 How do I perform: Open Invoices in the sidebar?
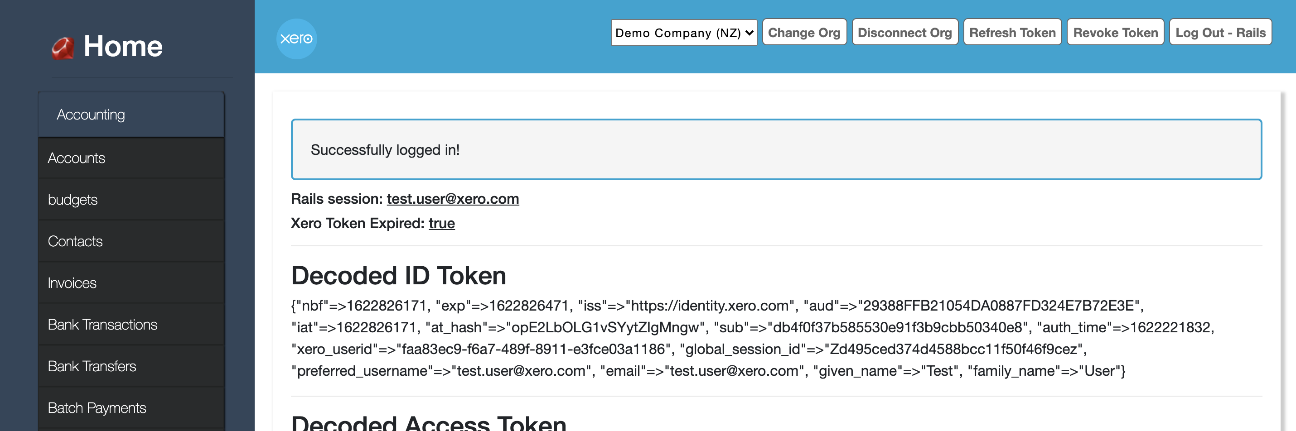(131, 283)
